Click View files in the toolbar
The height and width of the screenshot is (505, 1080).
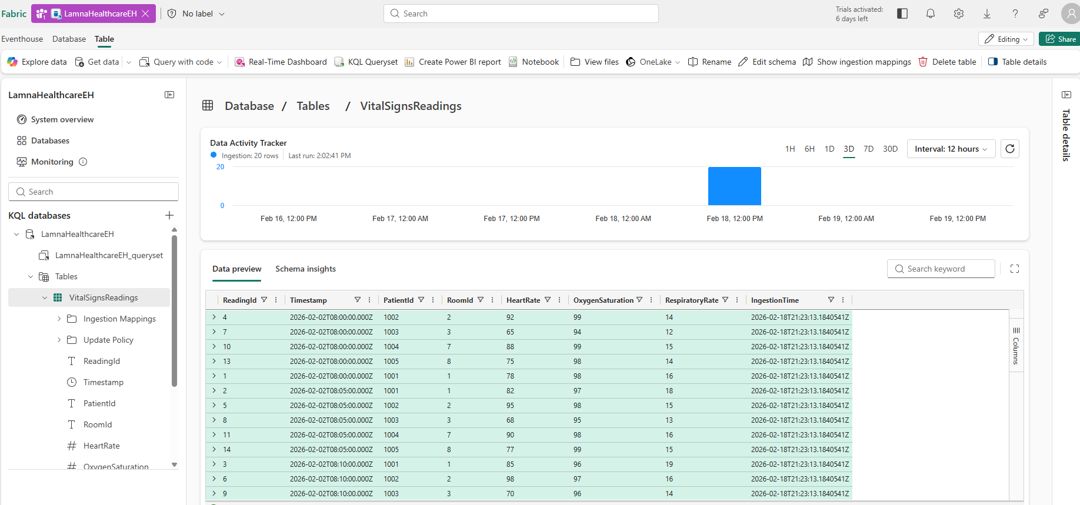click(x=595, y=62)
